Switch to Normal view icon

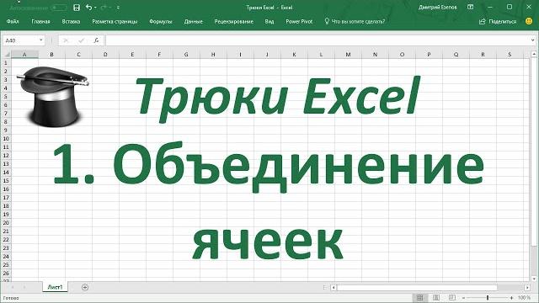point(419,298)
